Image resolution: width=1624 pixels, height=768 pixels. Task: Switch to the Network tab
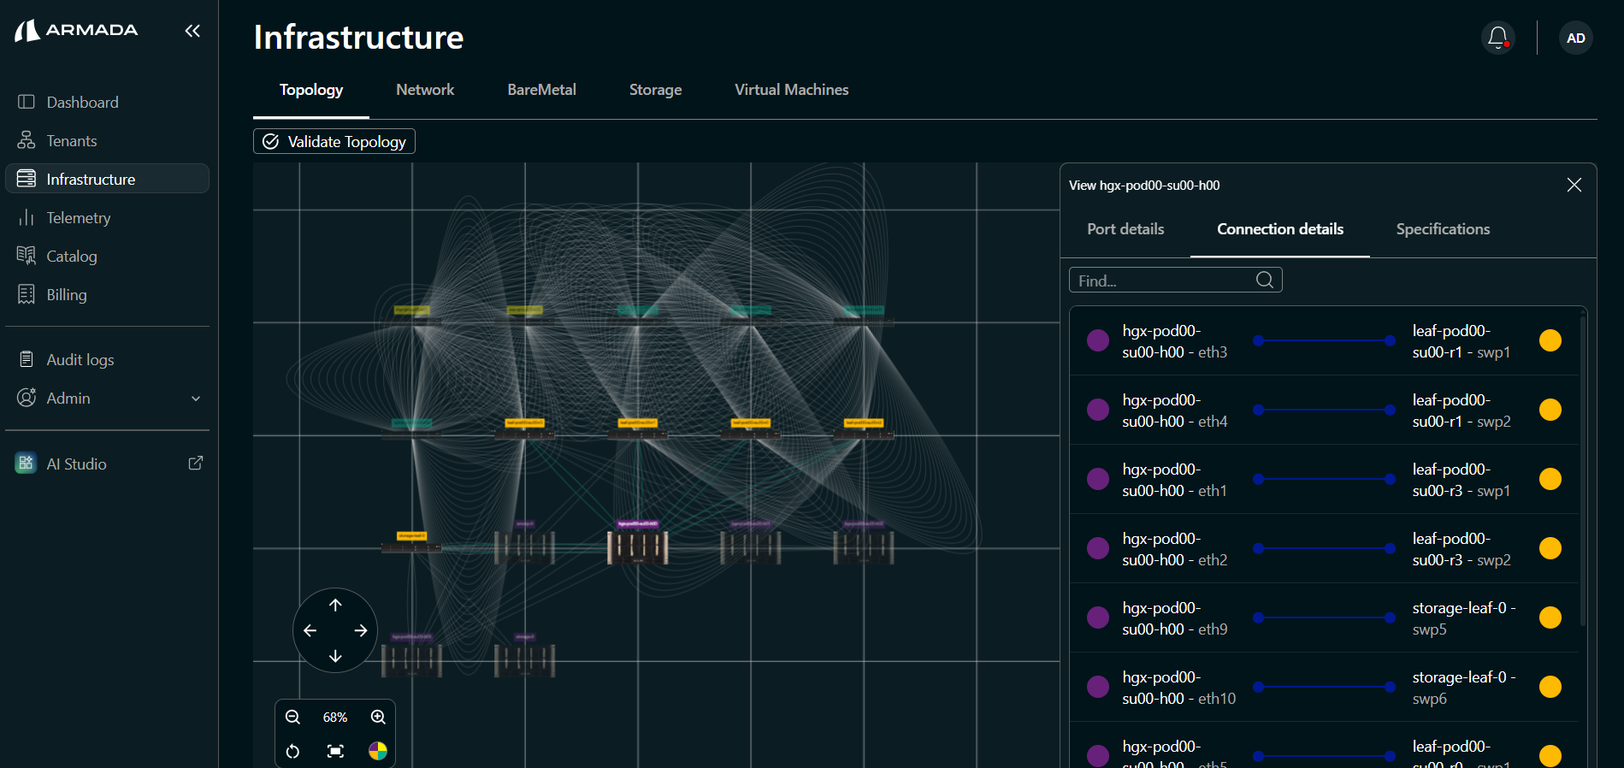click(425, 90)
